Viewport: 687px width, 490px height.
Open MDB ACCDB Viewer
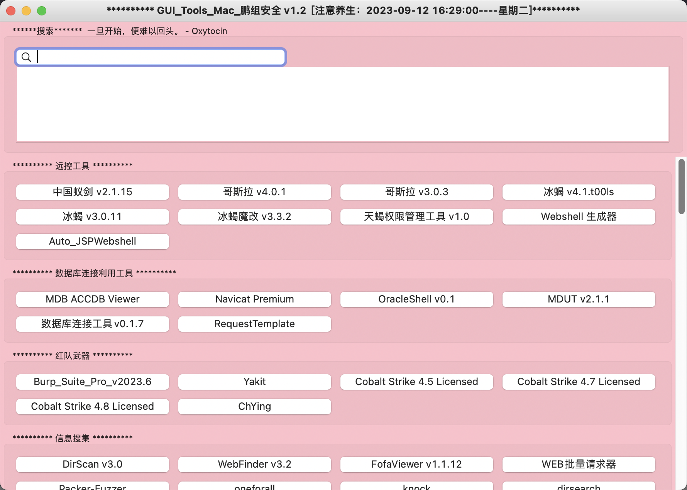tap(93, 299)
